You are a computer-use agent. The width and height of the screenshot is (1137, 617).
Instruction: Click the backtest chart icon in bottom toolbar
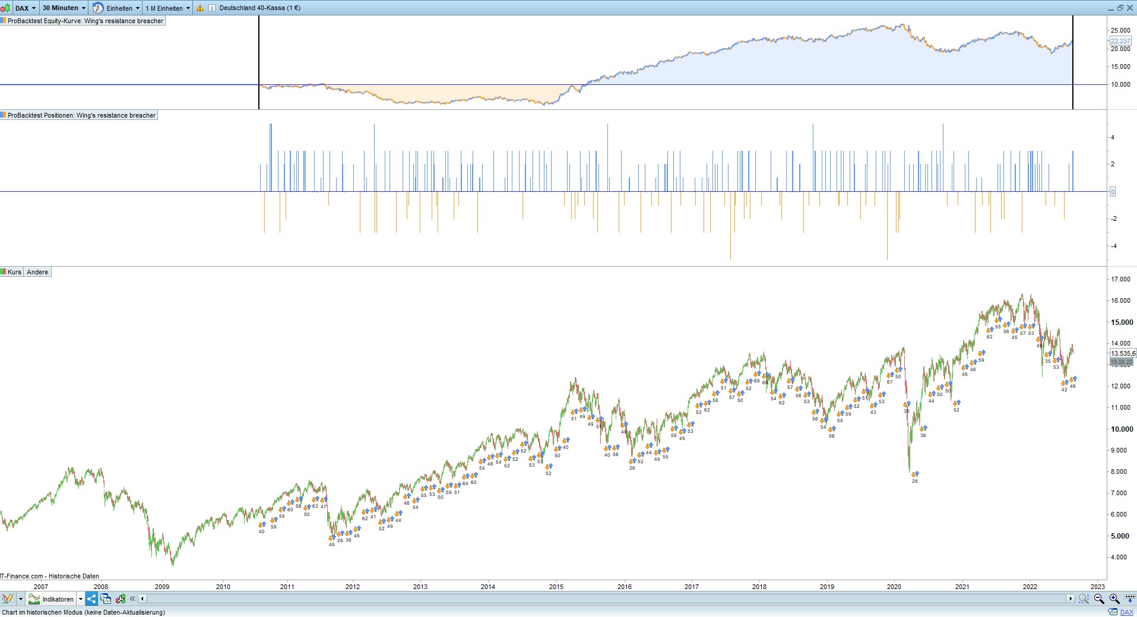point(121,599)
